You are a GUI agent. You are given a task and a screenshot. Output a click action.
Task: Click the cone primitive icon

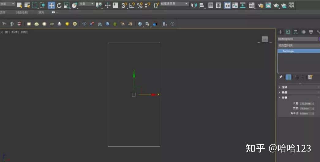tap(59, 24)
